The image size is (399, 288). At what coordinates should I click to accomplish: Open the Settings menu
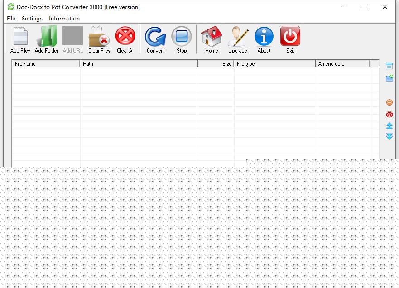[x=32, y=19]
